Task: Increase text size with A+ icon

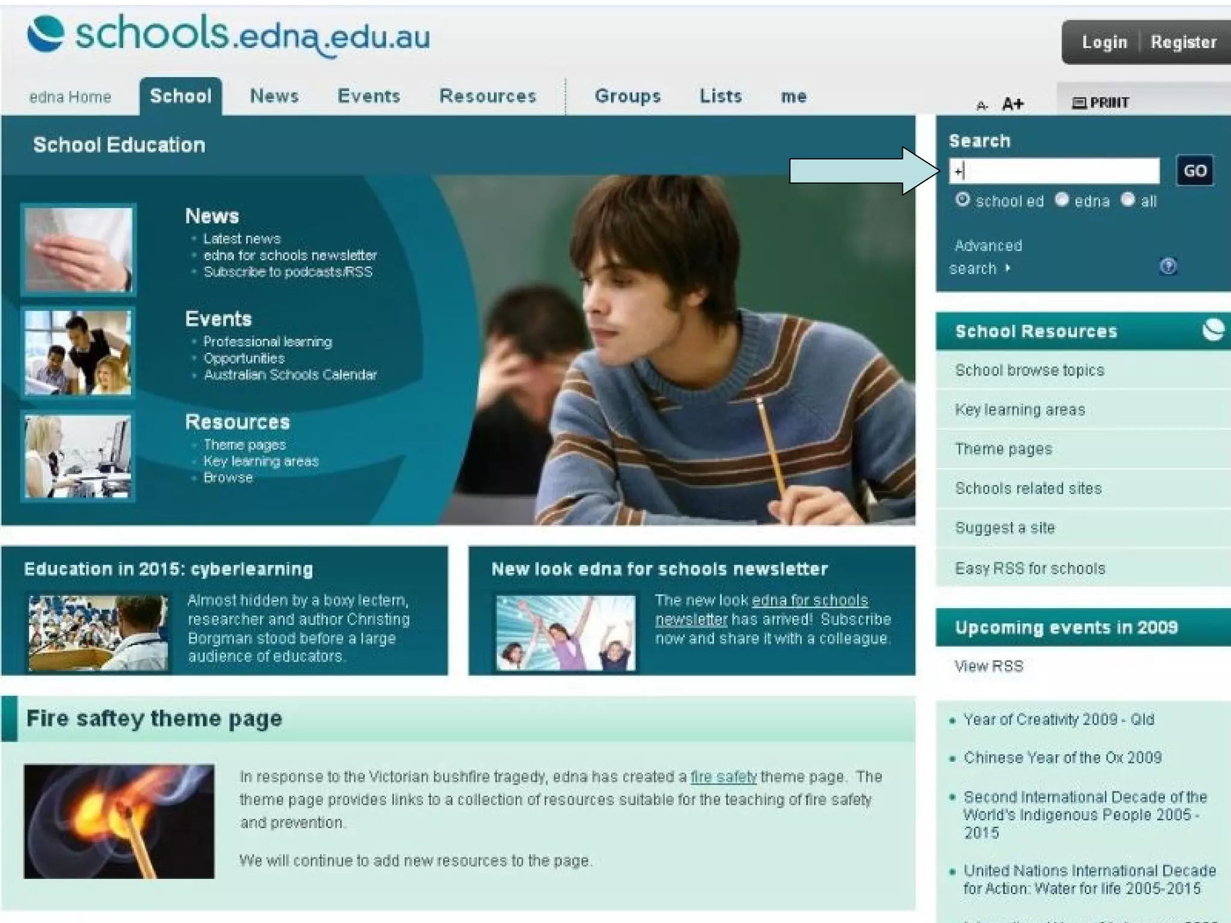Action: point(1012,104)
